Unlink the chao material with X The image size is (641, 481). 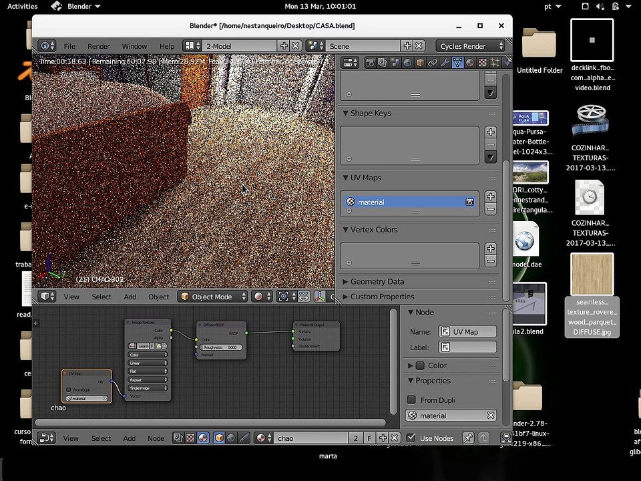coord(394,438)
